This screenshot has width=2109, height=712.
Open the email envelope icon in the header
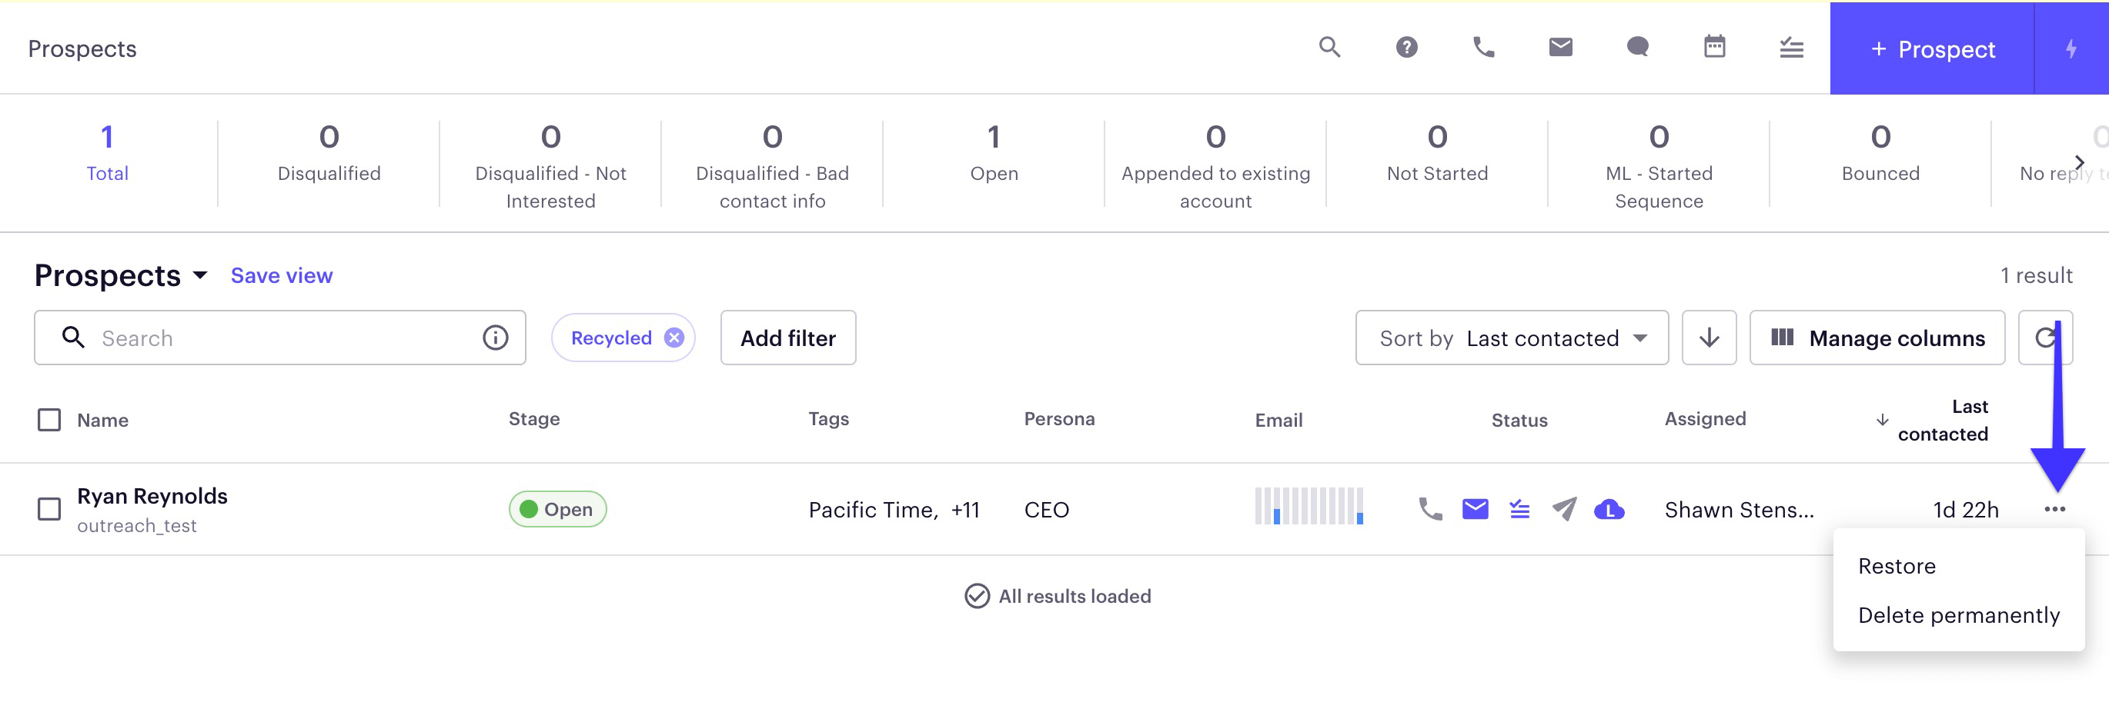coord(1559,48)
